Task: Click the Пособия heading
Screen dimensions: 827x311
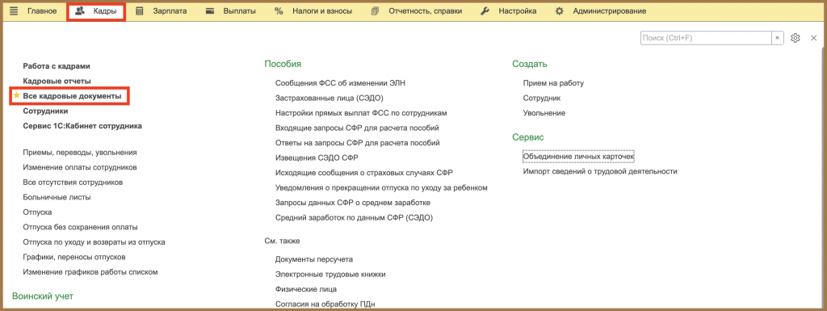Action: [283, 65]
